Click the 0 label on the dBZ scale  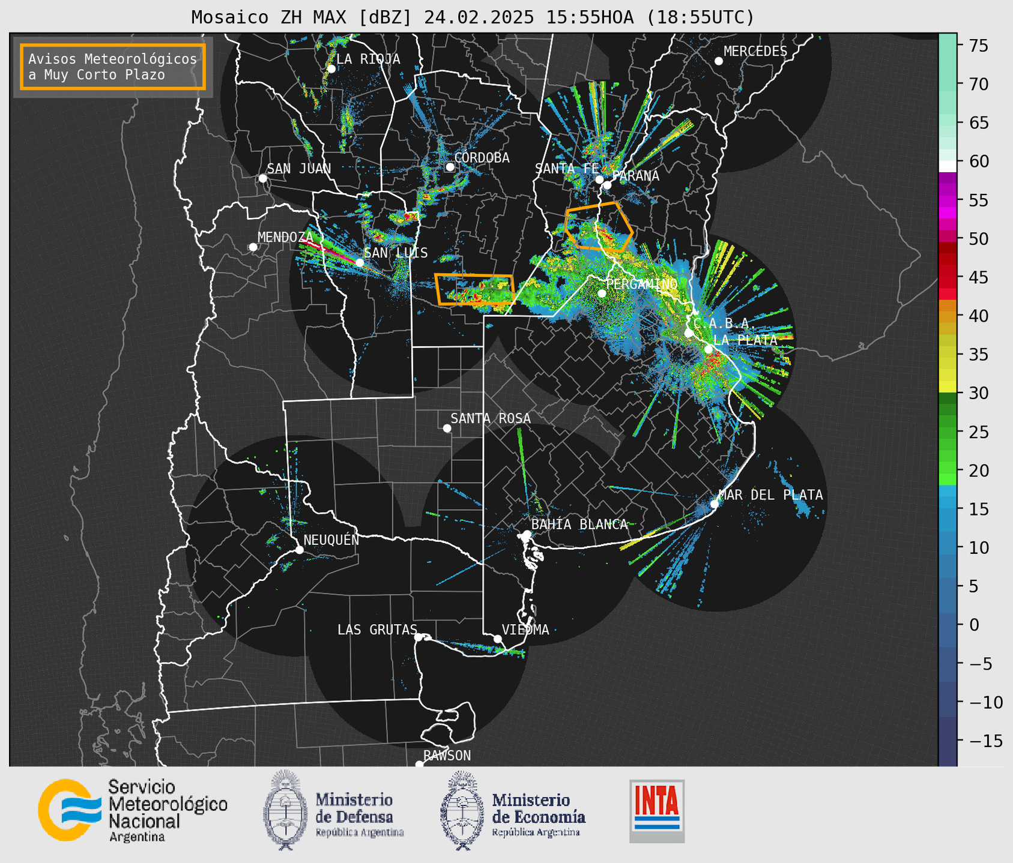(x=974, y=625)
